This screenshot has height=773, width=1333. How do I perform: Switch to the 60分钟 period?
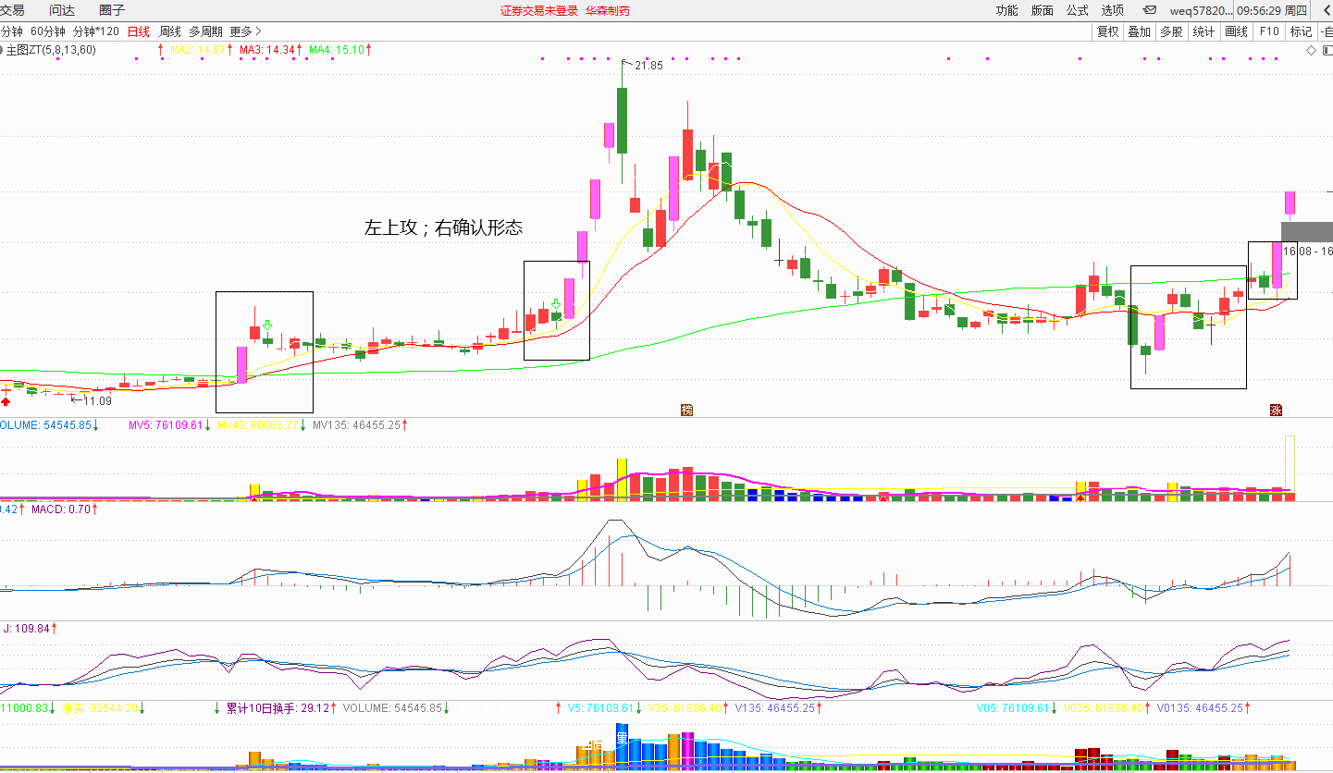[x=48, y=31]
